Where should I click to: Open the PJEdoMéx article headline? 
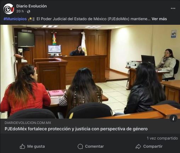click(76, 129)
